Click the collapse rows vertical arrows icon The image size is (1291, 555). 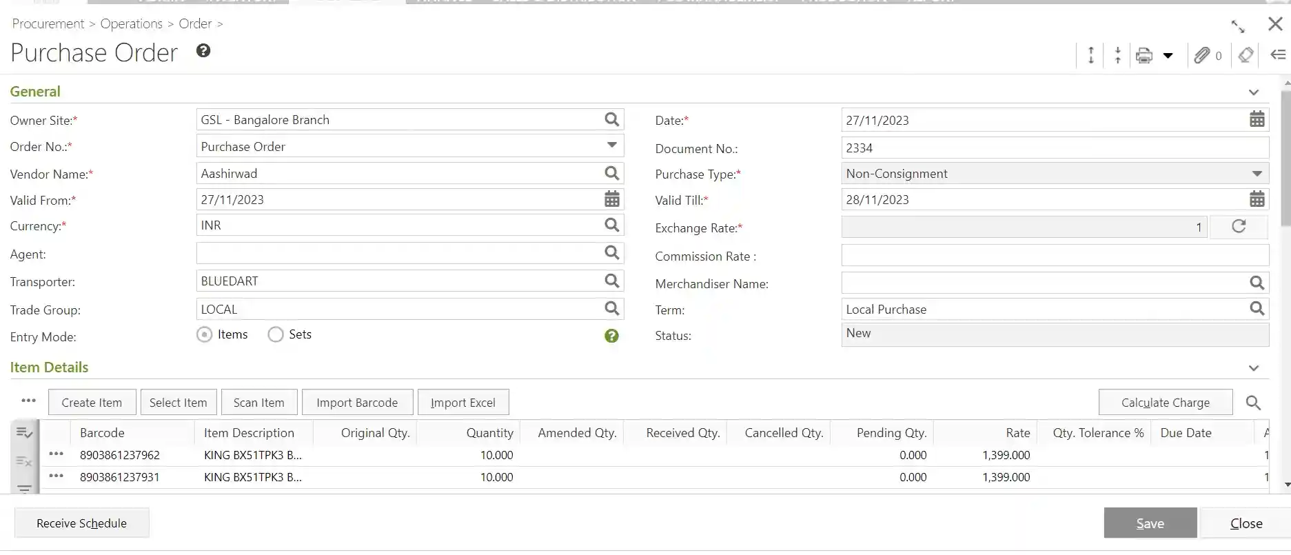(x=1117, y=55)
